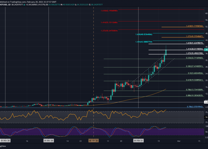Click the TradingView.com published text
Image resolution: width=208 pixels, height=149 pixels.
[12, 1]
